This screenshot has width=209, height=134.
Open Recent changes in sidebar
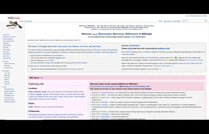(x=8, y=39)
